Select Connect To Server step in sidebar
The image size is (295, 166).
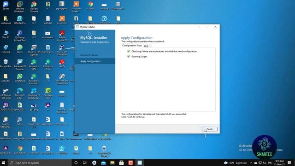[x=89, y=55]
